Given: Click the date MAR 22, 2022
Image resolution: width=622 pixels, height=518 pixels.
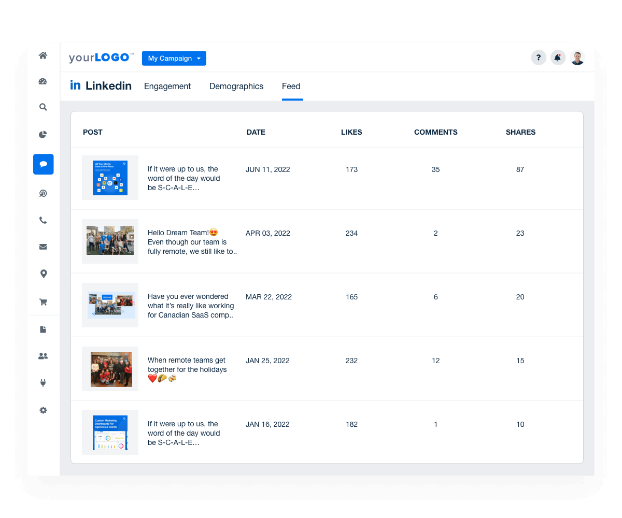Looking at the screenshot, I should [x=268, y=297].
